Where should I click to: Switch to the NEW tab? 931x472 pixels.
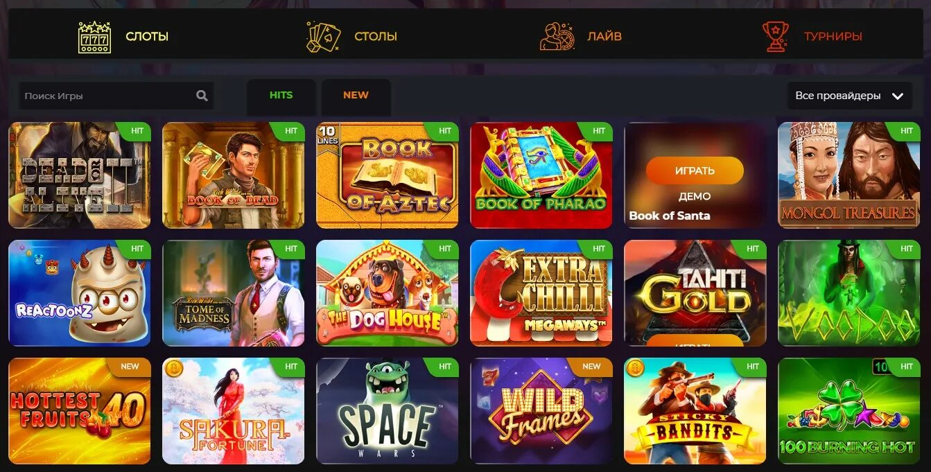point(356,96)
